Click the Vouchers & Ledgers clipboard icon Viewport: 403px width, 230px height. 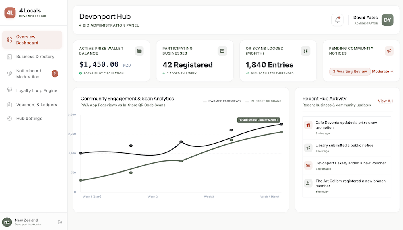[10, 105]
